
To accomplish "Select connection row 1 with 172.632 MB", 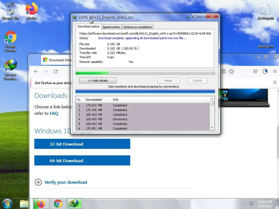I will (143, 105).
